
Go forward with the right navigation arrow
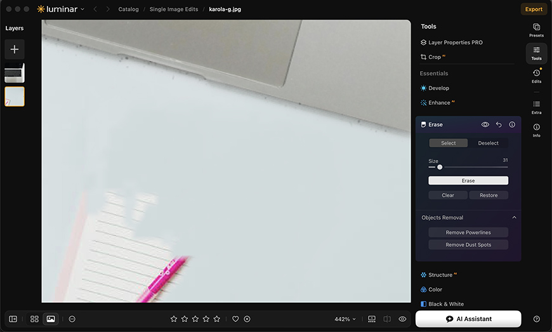pyautogui.click(x=108, y=9)
